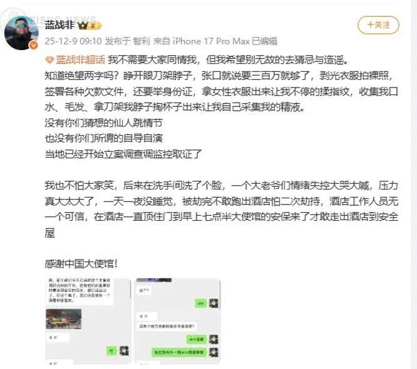The image size is (417, 369).
Task: Click the chat avatar at bottom of first screenshot
Action: coord(124,351)
